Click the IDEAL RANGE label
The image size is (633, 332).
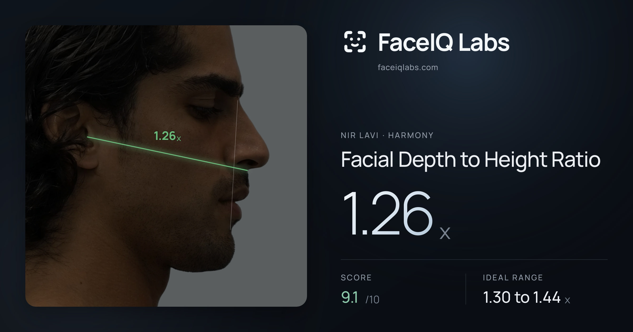coord(513,277)
